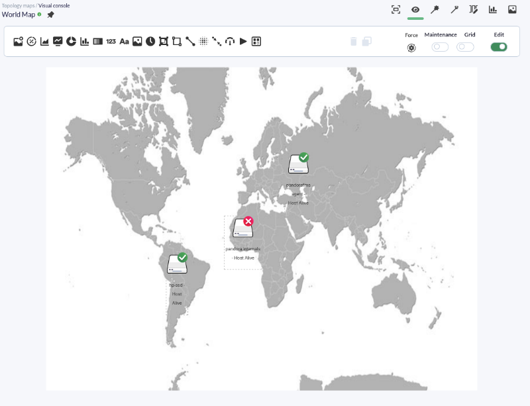Click the play-arrow toolbar icon
This screenshot has width=530, height=406.
click(243, 42)
